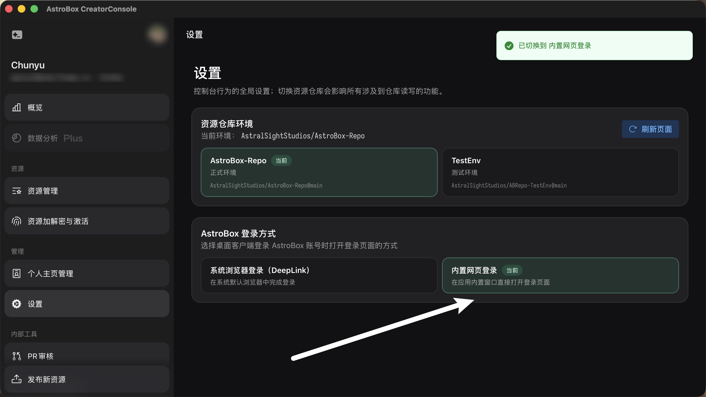
Task: Open 资源加解密与激活 page
Action: 87,221
